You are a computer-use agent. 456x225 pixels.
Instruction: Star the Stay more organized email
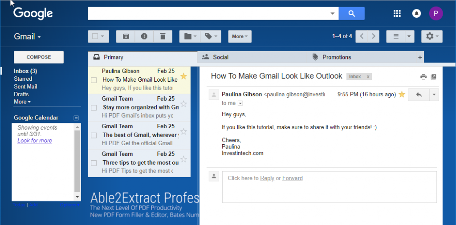tap(183, 104)
